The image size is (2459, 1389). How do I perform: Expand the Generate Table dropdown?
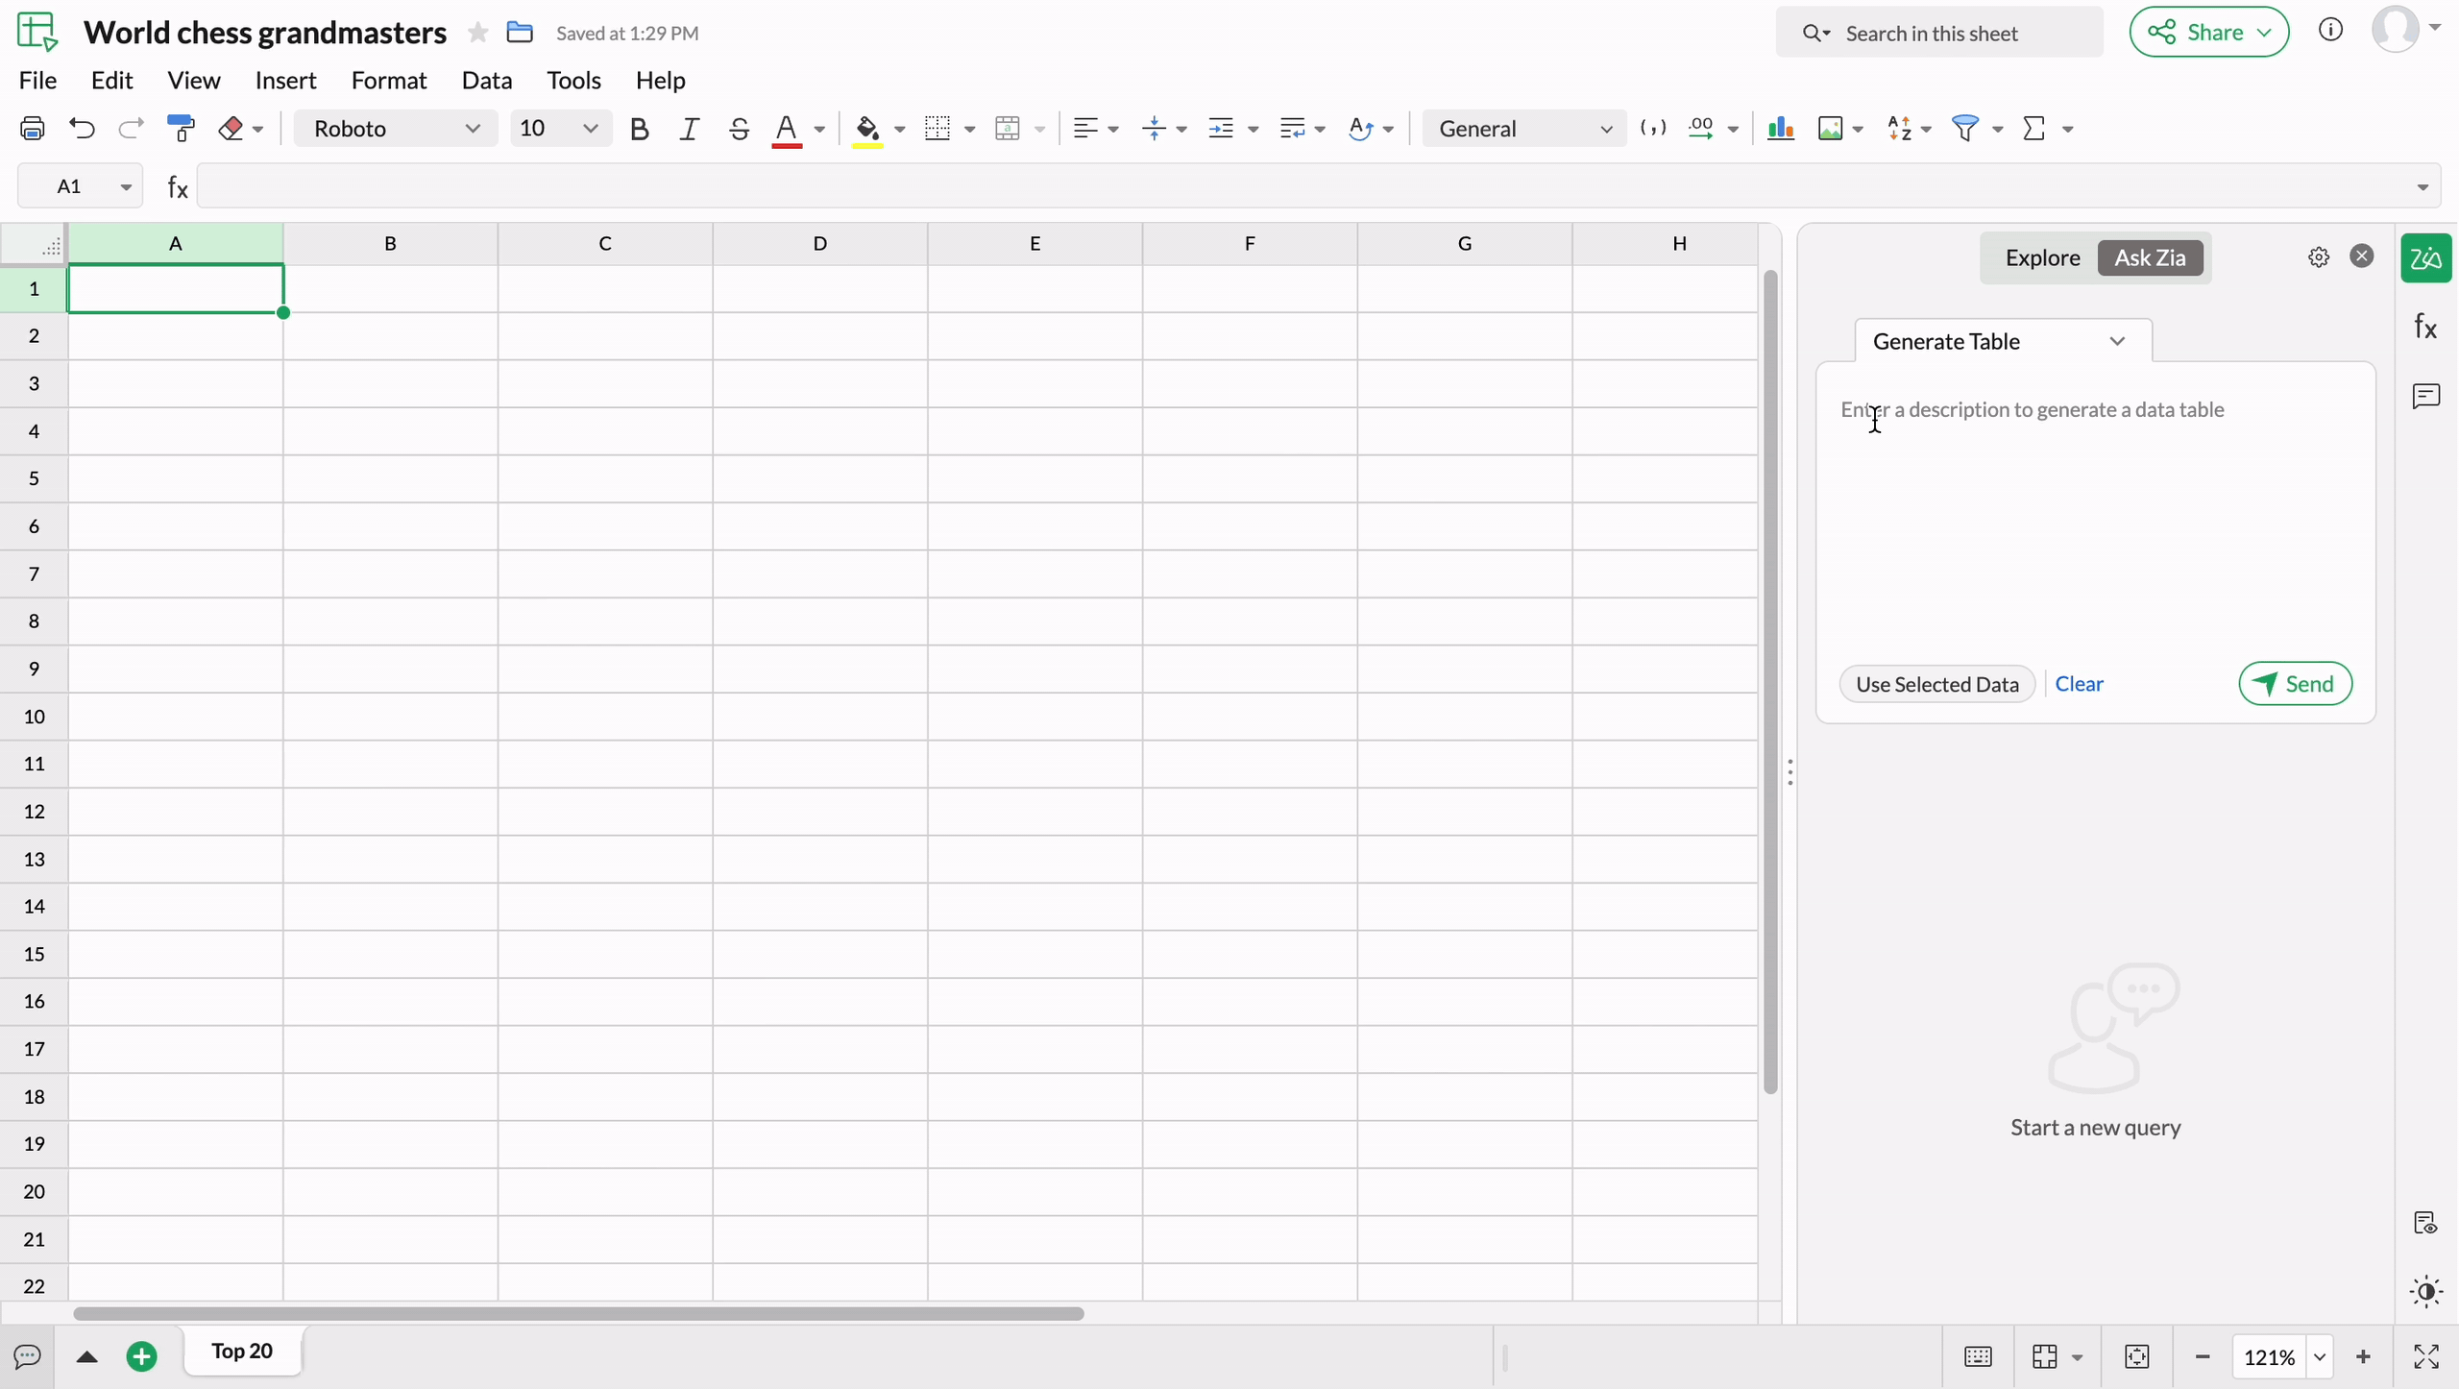[x=2002, y=341]
